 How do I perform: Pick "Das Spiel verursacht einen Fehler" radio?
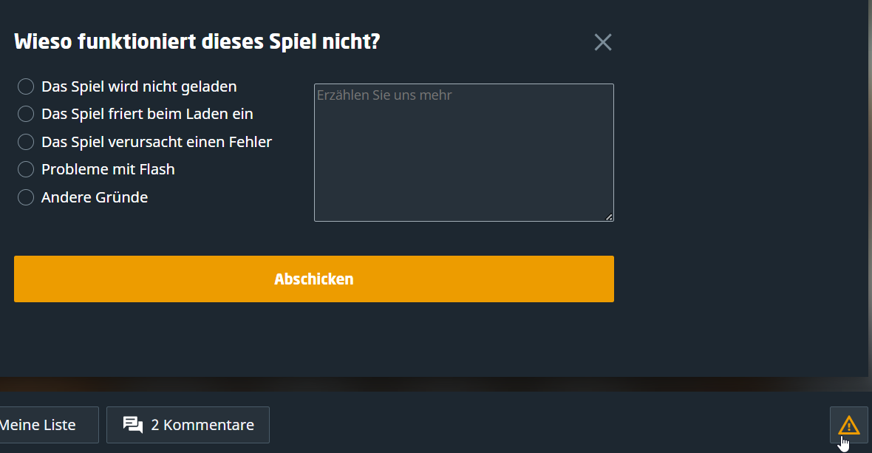pyautogui.click(x=26, y=141)
